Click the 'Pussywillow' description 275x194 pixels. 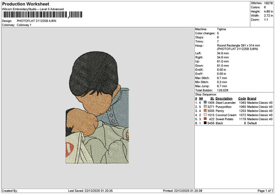(224, 107)
